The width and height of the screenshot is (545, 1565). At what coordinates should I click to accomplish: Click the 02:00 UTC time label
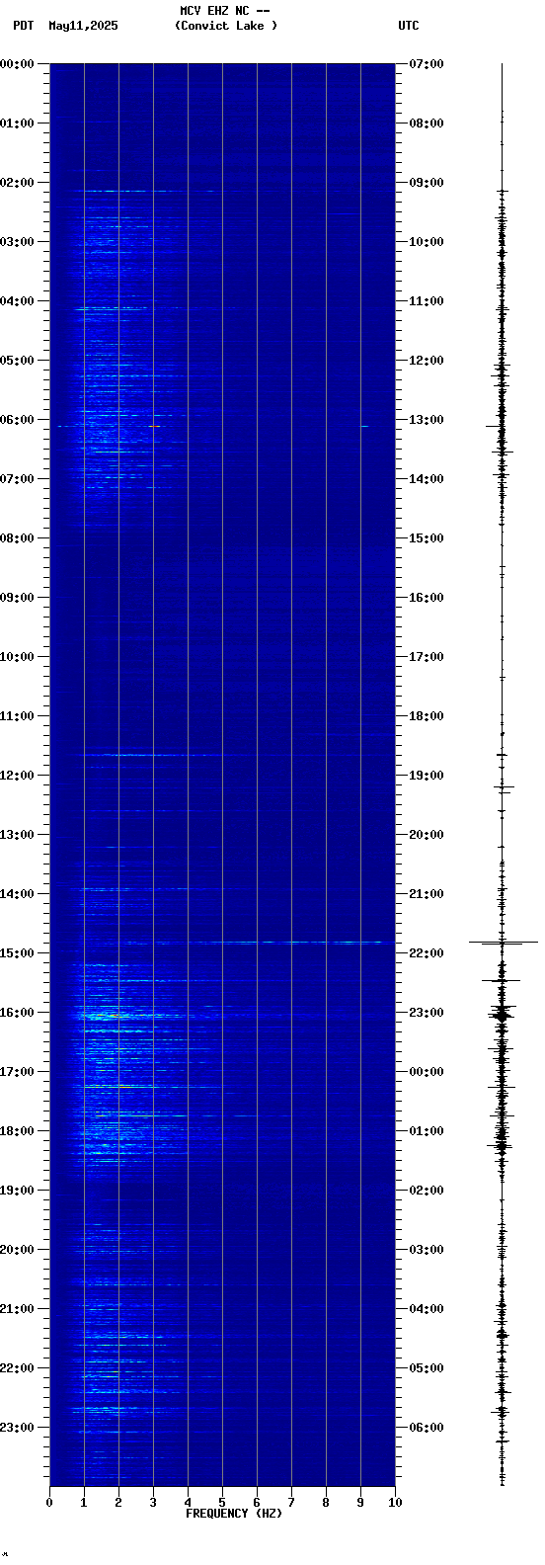pos(427,1191)
